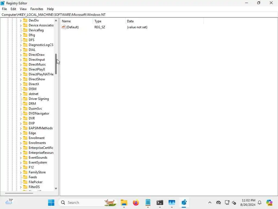Select the DirectPlayNATHelp key
This screenshot has width=278, height=209.
tap(41, 74)
